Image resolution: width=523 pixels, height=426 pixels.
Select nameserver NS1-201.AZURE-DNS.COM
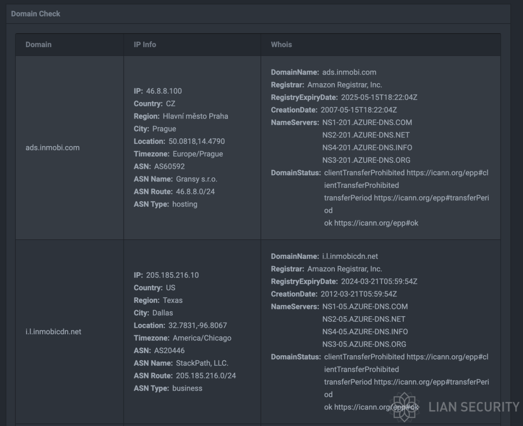(367, 122)
